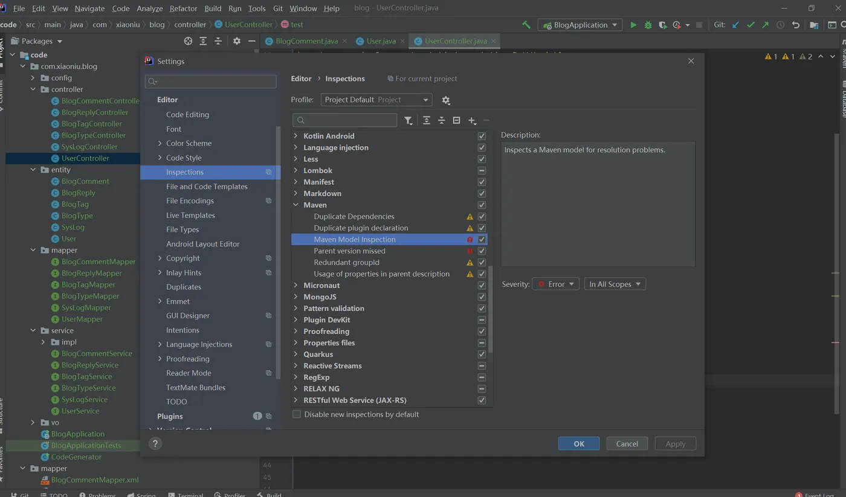
Task: Open the Refactor menu
Action: (184, 8)
